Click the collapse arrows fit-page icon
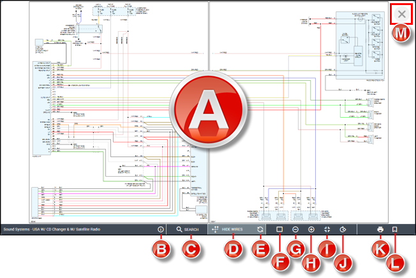 [327, 229]
